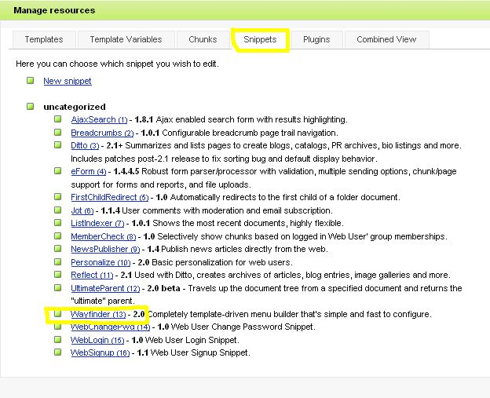Open the Personalize (10) snippet

click(101, 262)
